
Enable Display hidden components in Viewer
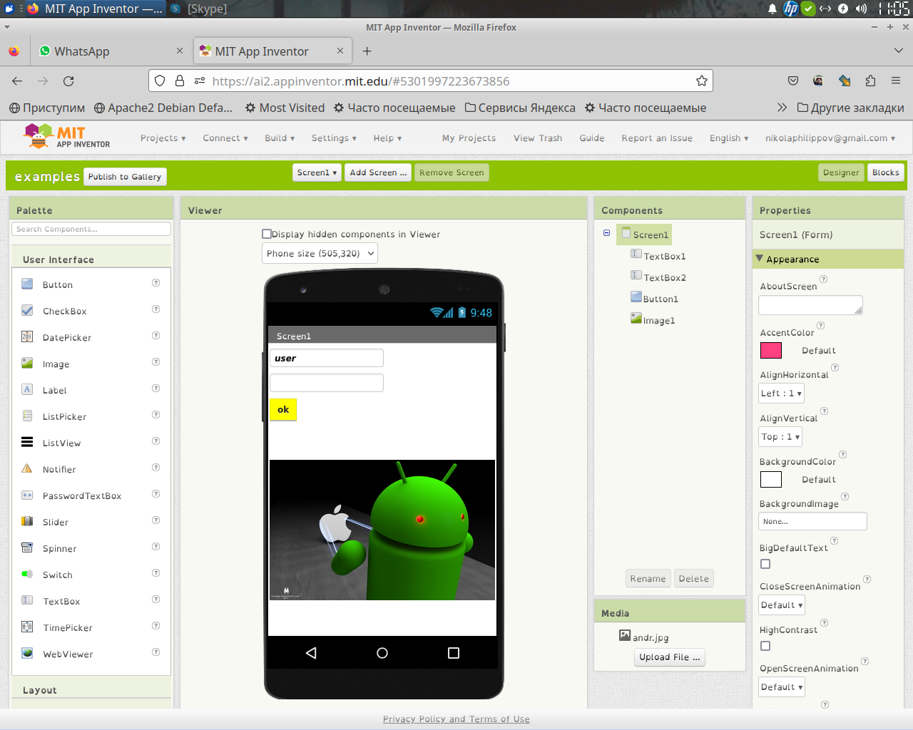267,234
